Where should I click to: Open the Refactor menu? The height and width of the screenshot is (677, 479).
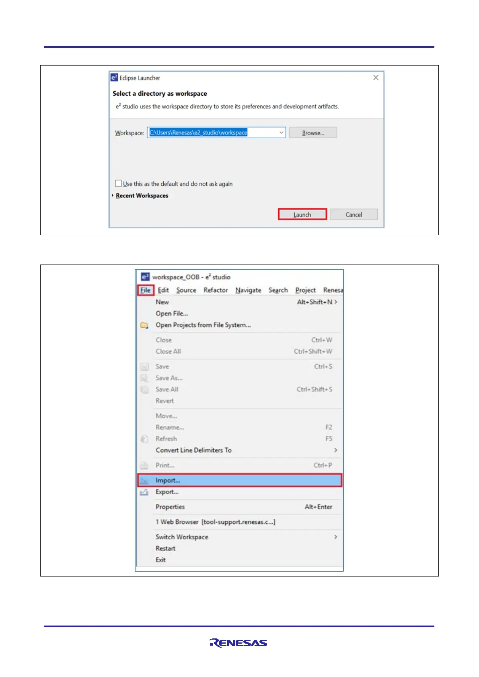point(216,290)
